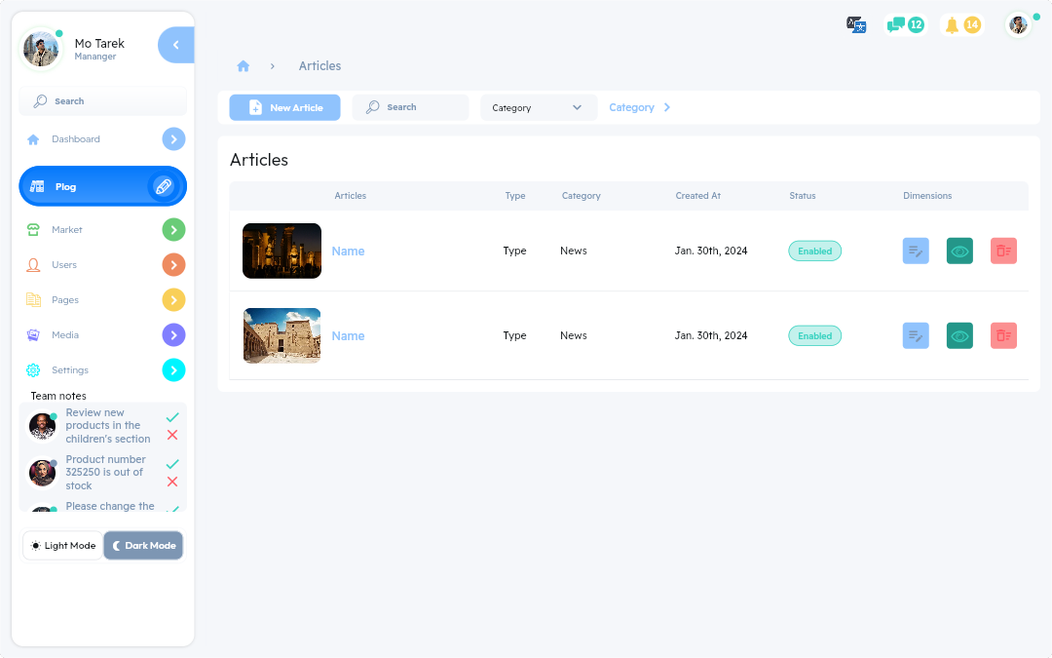1052x658 pixels.
Task: Open the Articles breadcrumb entry
Action: (x=319, y=65)
